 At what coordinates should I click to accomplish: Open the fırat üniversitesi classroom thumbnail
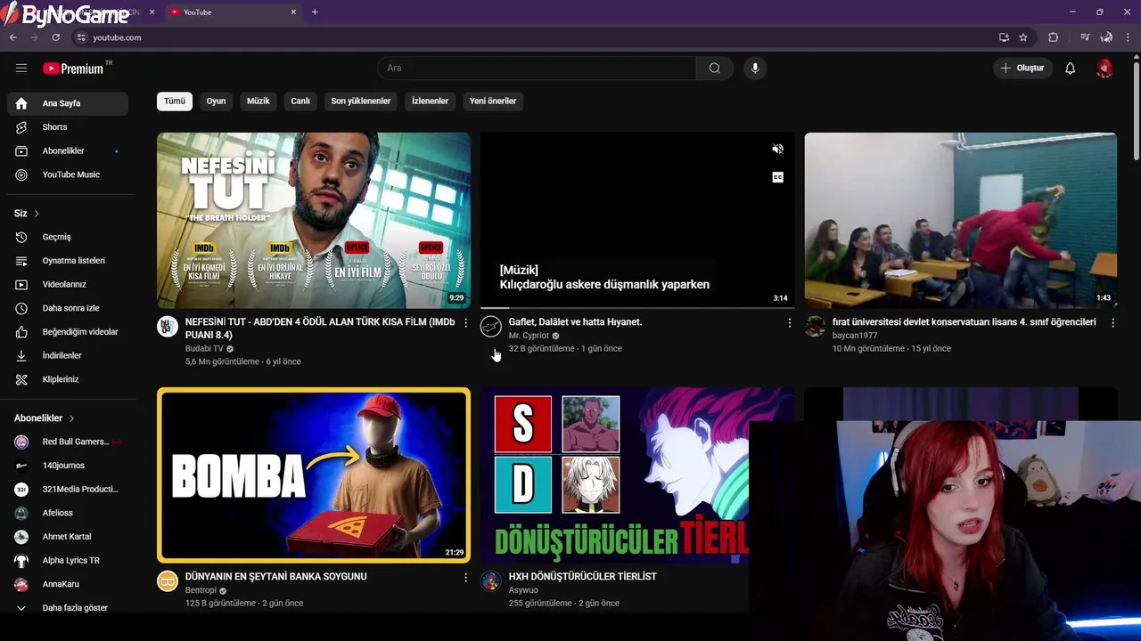point(960,220)
